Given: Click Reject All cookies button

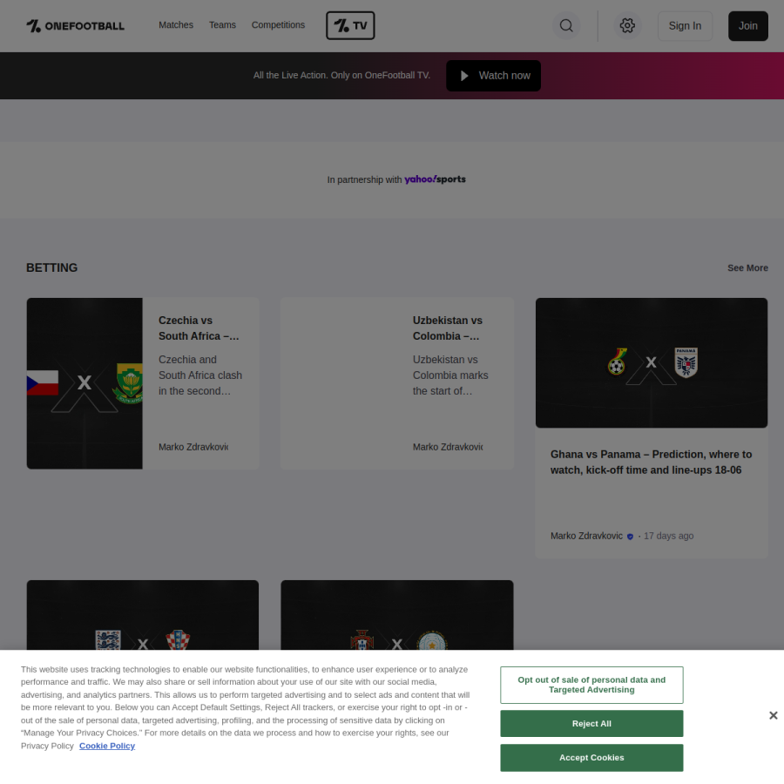Looking at the screenshot, I should click(591, 724).
